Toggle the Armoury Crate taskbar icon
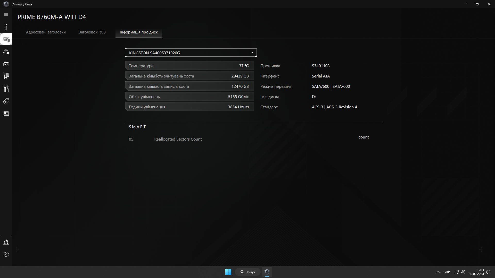This screenshot has height=278, width=495. click(x=267, y=272)
